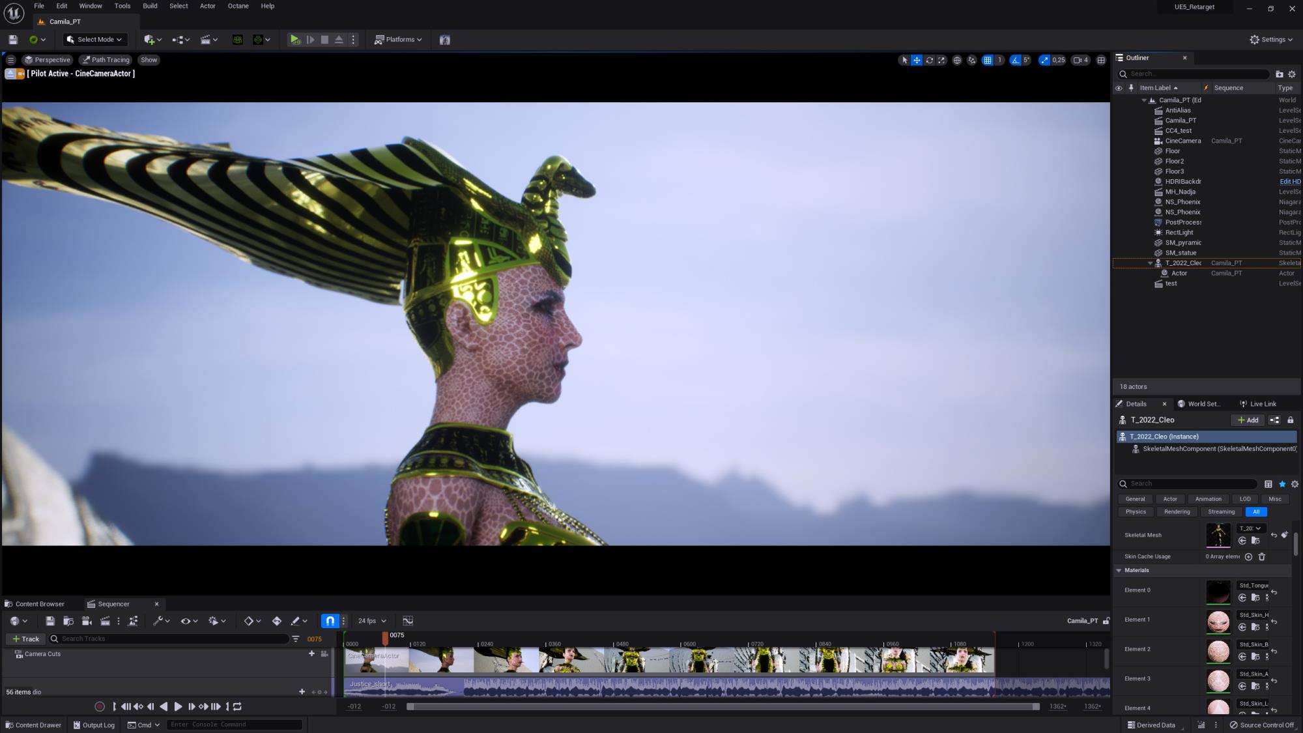Click Details panel settings gear
Viewport: 1303px width, 733px height.
point(1295,483)
